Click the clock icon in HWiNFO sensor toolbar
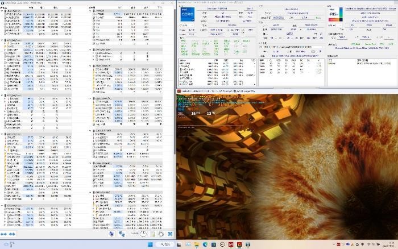Image resolution: width=398 pixels, height=249 pixels. tap(144, 234)
